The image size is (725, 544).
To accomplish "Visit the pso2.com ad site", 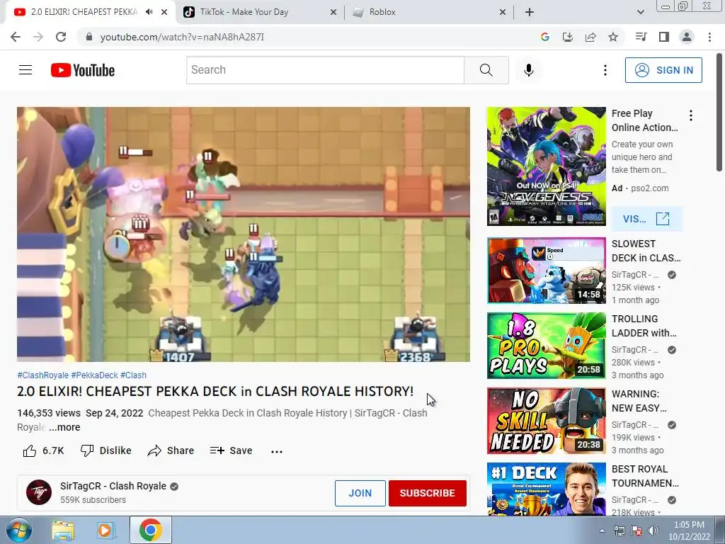I will [646, 219].
